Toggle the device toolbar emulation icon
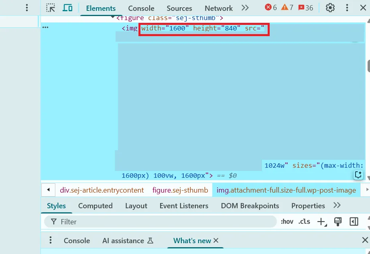Image resolution: width=370 pixels, height=254 pixels. pyautogui.click(x=67, y=8)
